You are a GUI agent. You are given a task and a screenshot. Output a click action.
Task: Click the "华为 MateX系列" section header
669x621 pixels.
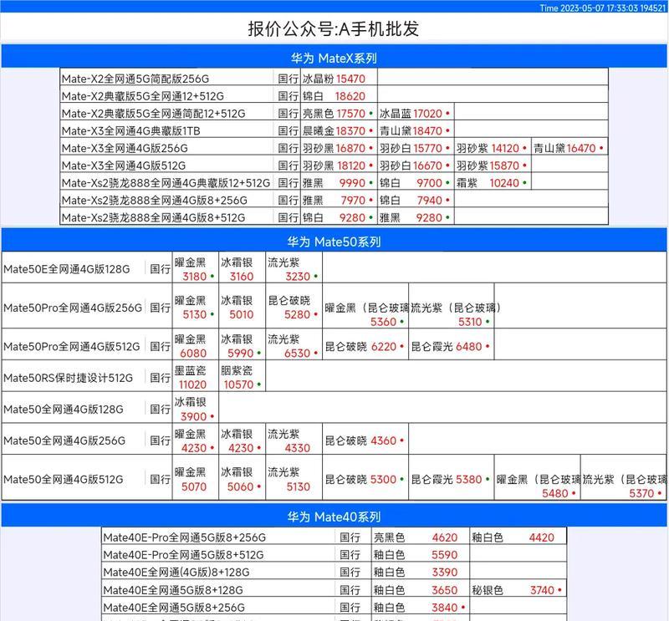point(334,58)
